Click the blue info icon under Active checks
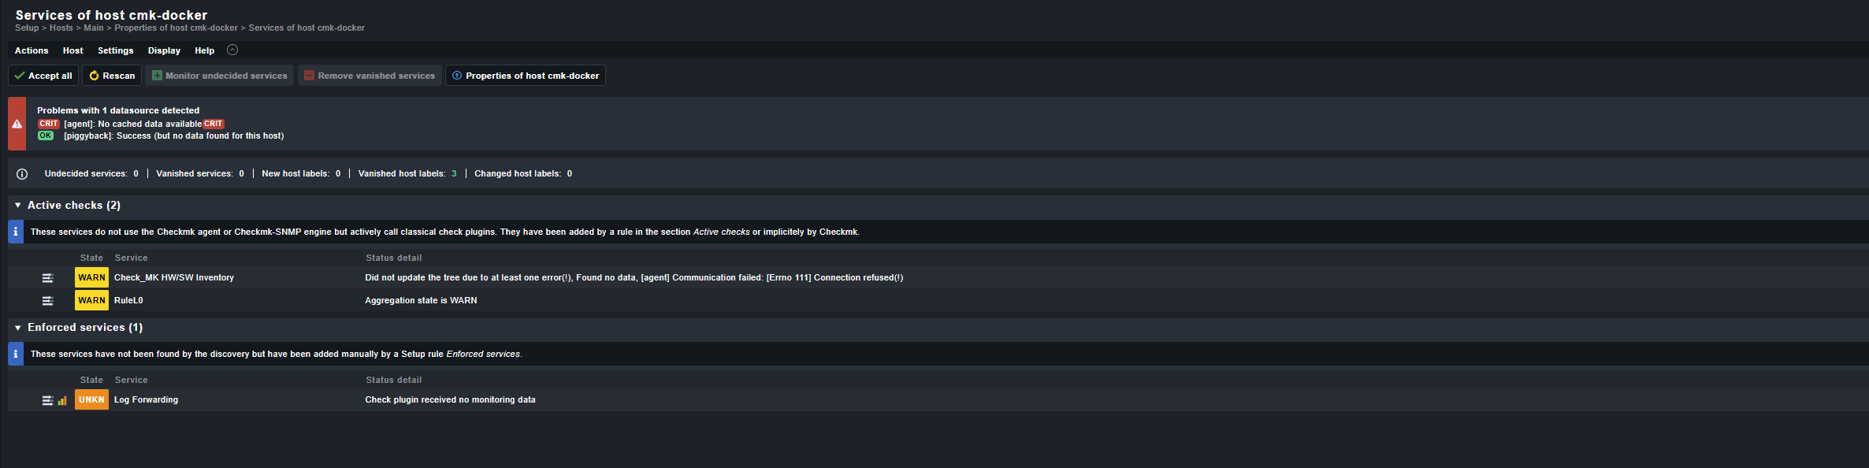Screen dimensions: 1869x468 pyautogui.click(x=16, y=232)
